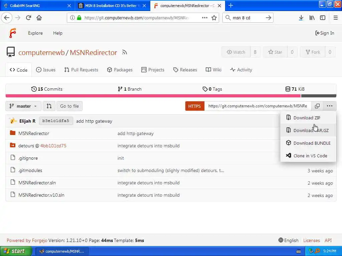Open Firefox downloads arrow icon
This screenshot has height=256, width=342.
301,18
